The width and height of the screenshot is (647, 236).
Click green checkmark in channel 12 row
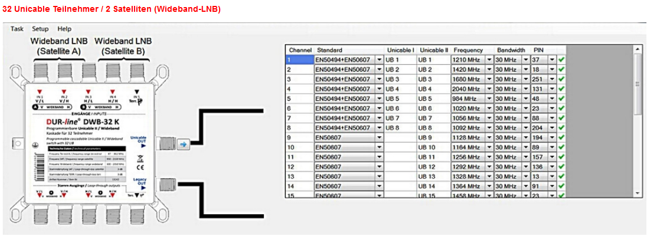click(x=561, y=167)
